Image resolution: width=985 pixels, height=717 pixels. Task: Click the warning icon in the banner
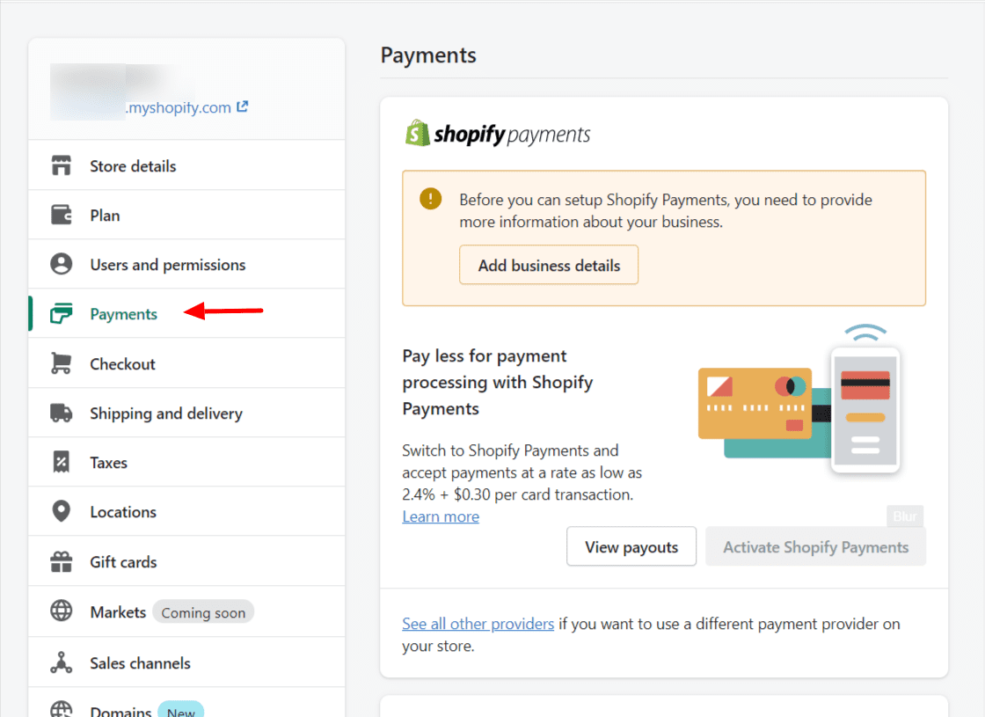click(x=430, y=199)
